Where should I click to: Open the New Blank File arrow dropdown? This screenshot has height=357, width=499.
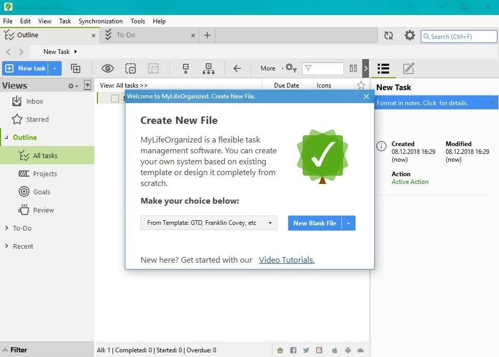[x=349, y=223]
